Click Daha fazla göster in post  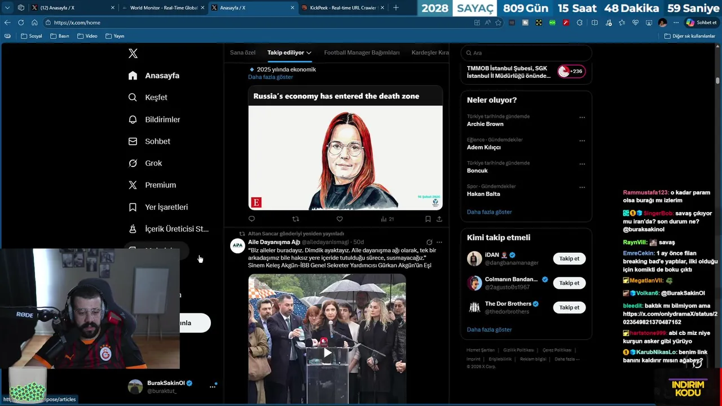tap(270, 77)
